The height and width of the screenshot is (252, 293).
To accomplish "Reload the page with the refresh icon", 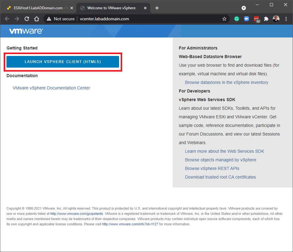I will click(x=27, y=19).
